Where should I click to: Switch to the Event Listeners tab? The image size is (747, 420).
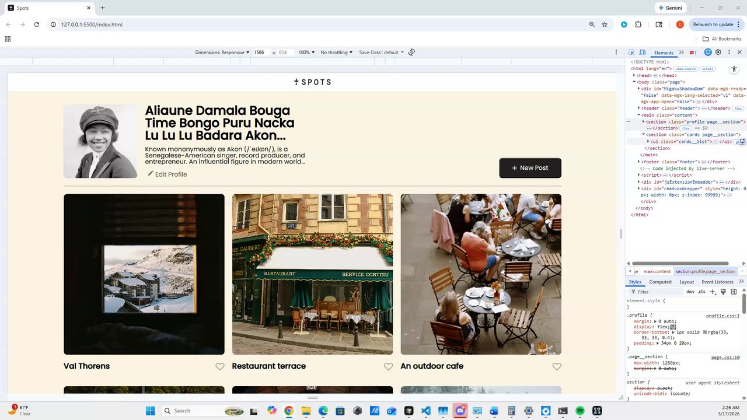point(717,282)
